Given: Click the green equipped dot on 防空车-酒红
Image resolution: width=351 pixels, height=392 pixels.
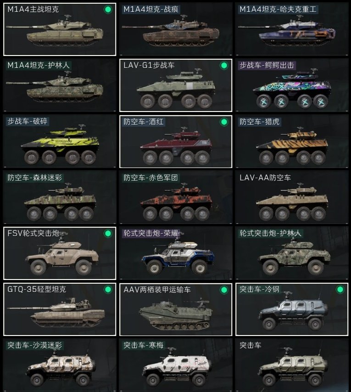Looking at the screenshot, I should [224, 122].
